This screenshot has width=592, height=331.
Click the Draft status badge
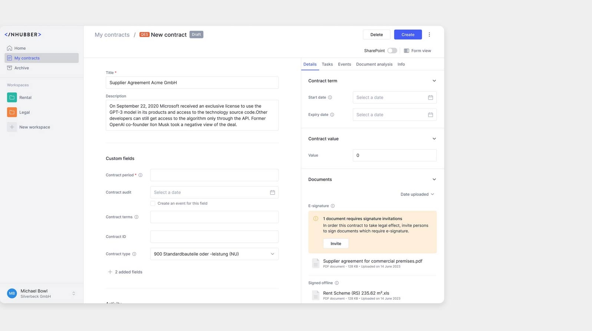(197, 34)
